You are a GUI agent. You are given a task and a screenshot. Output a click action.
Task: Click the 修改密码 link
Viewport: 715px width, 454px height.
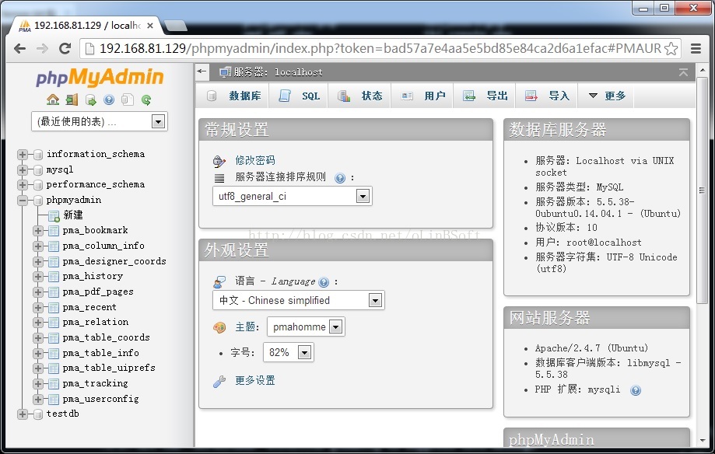coord(255,160)
